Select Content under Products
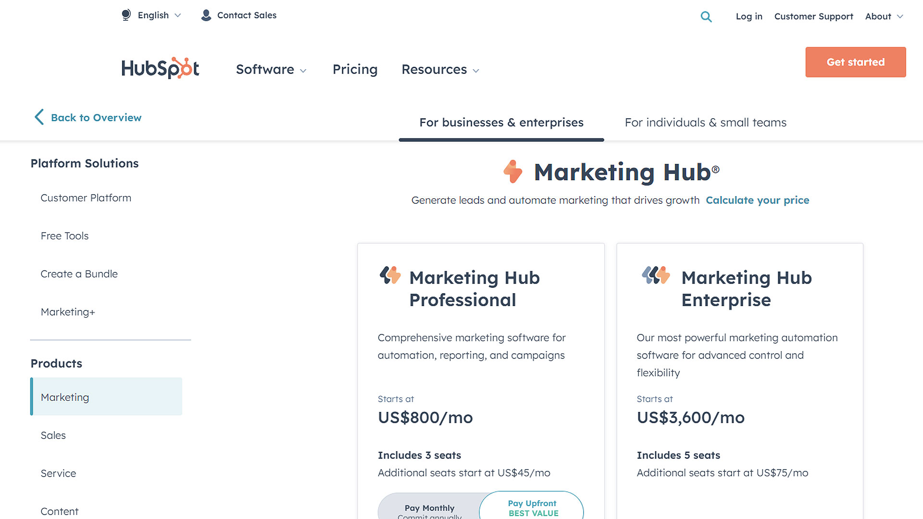Image resolution: width=923 pixels, height=519 pixels. click(59, 511)
